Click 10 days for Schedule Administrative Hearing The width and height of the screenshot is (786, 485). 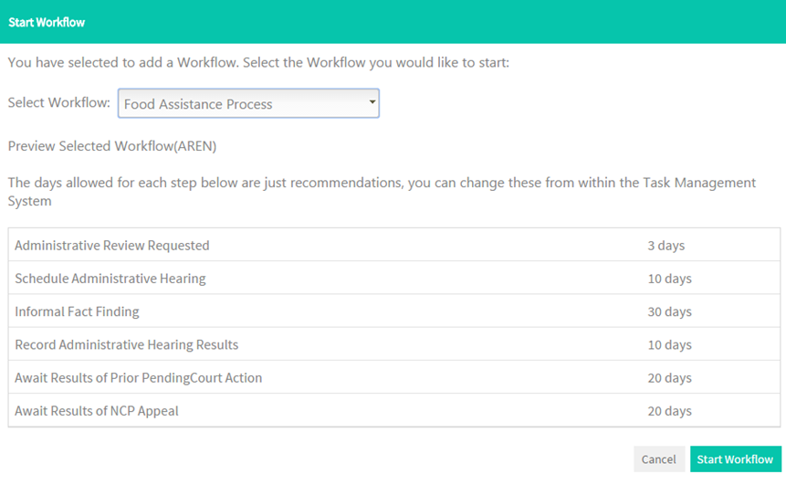pyautogui.click(x=669, y=279)
